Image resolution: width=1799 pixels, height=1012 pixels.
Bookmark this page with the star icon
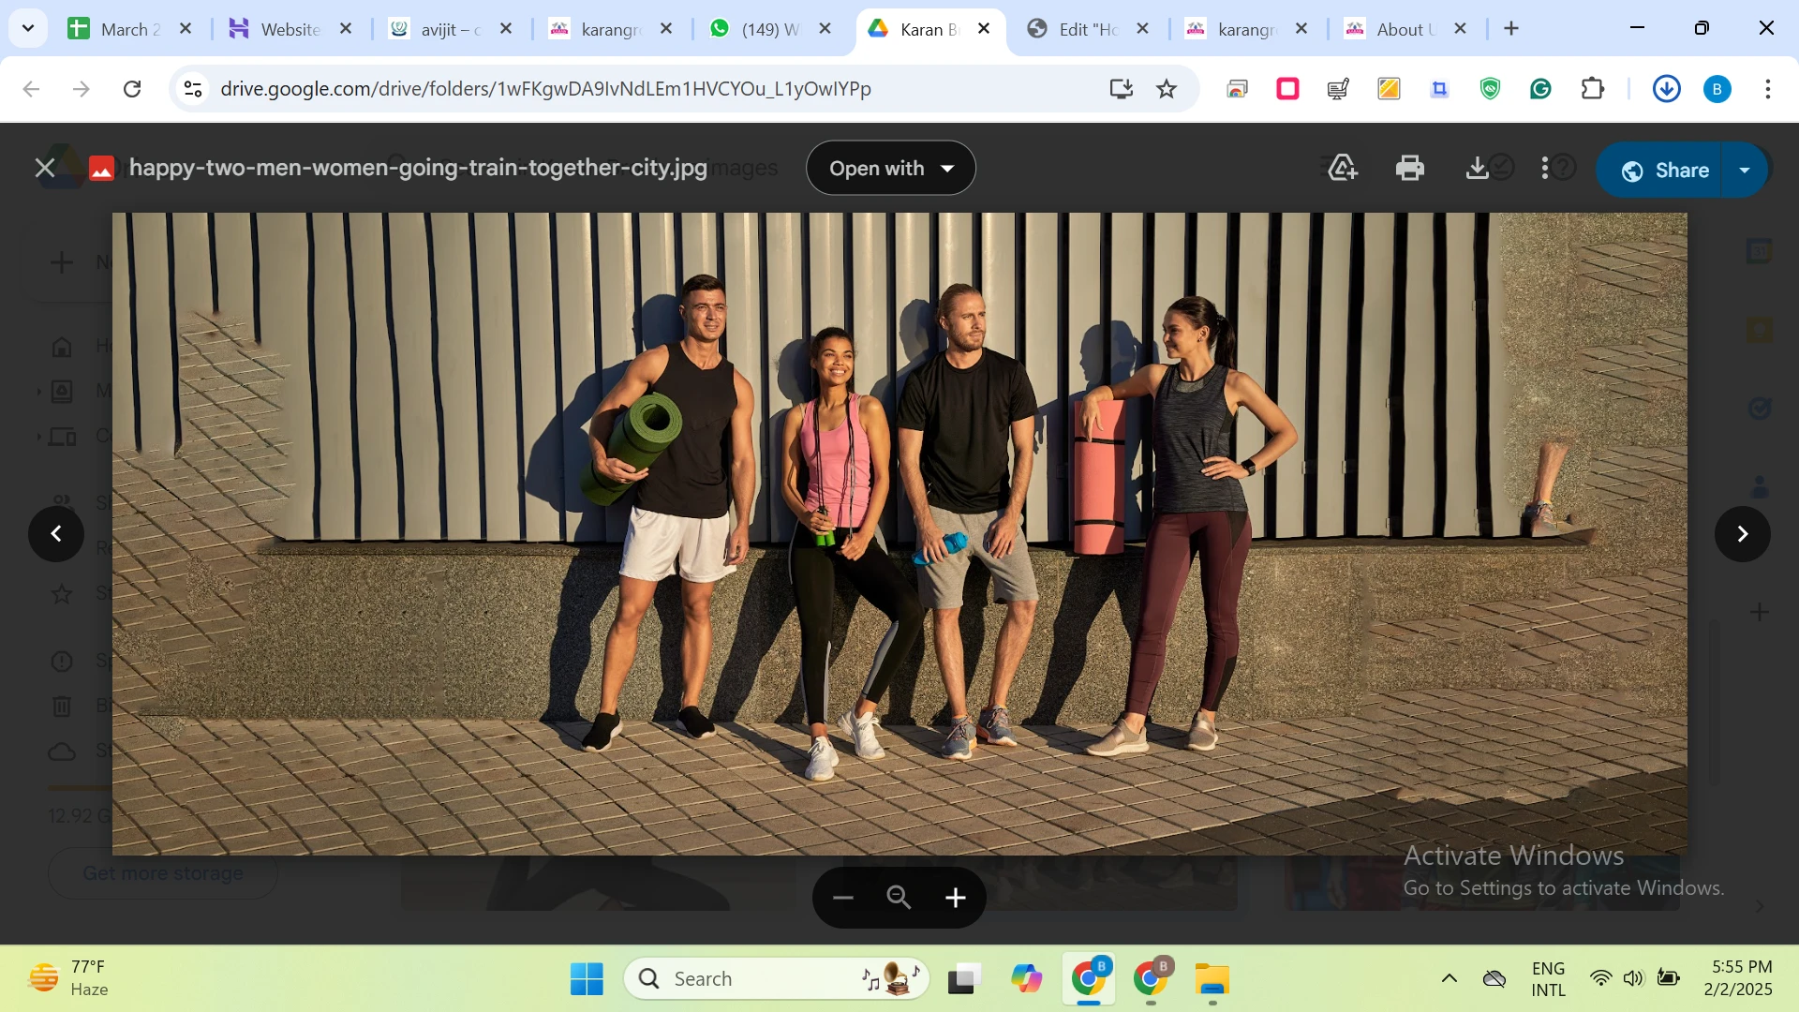click(x=1166, y=89)
